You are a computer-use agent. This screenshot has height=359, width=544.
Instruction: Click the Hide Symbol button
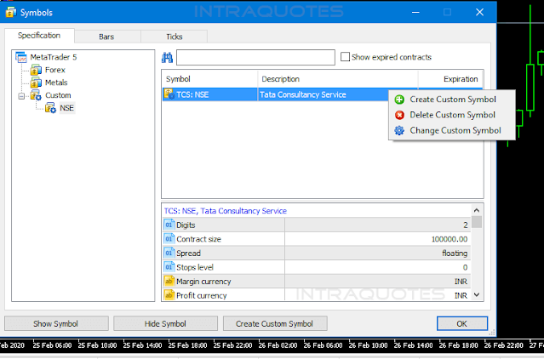[x=165, y=323]
